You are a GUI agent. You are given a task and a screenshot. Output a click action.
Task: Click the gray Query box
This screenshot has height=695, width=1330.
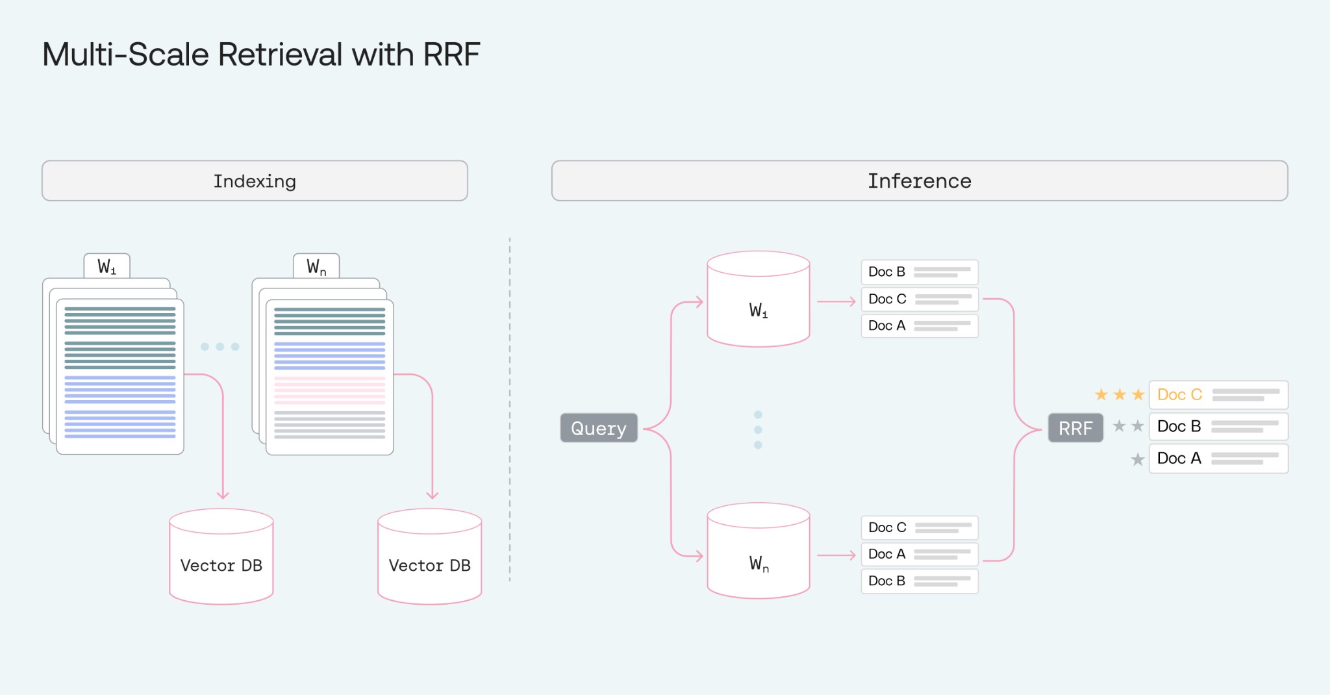[599, 428]
